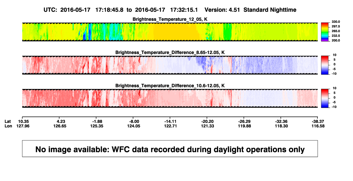Image resolution: width=353 pixels, height=181 pixels.
Task: Click the longitude value '121.33'
Action: 208,126
